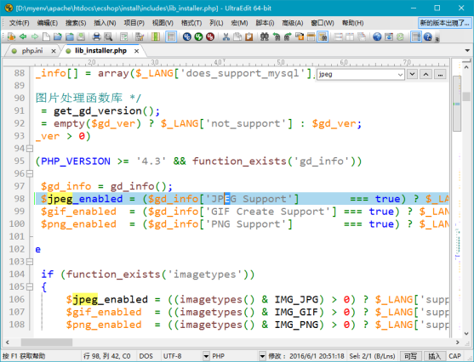Toggle the line numbers display toolbar icon
Image resolution: width=474 pixels, height=362 pixels.
pos(171,37)
